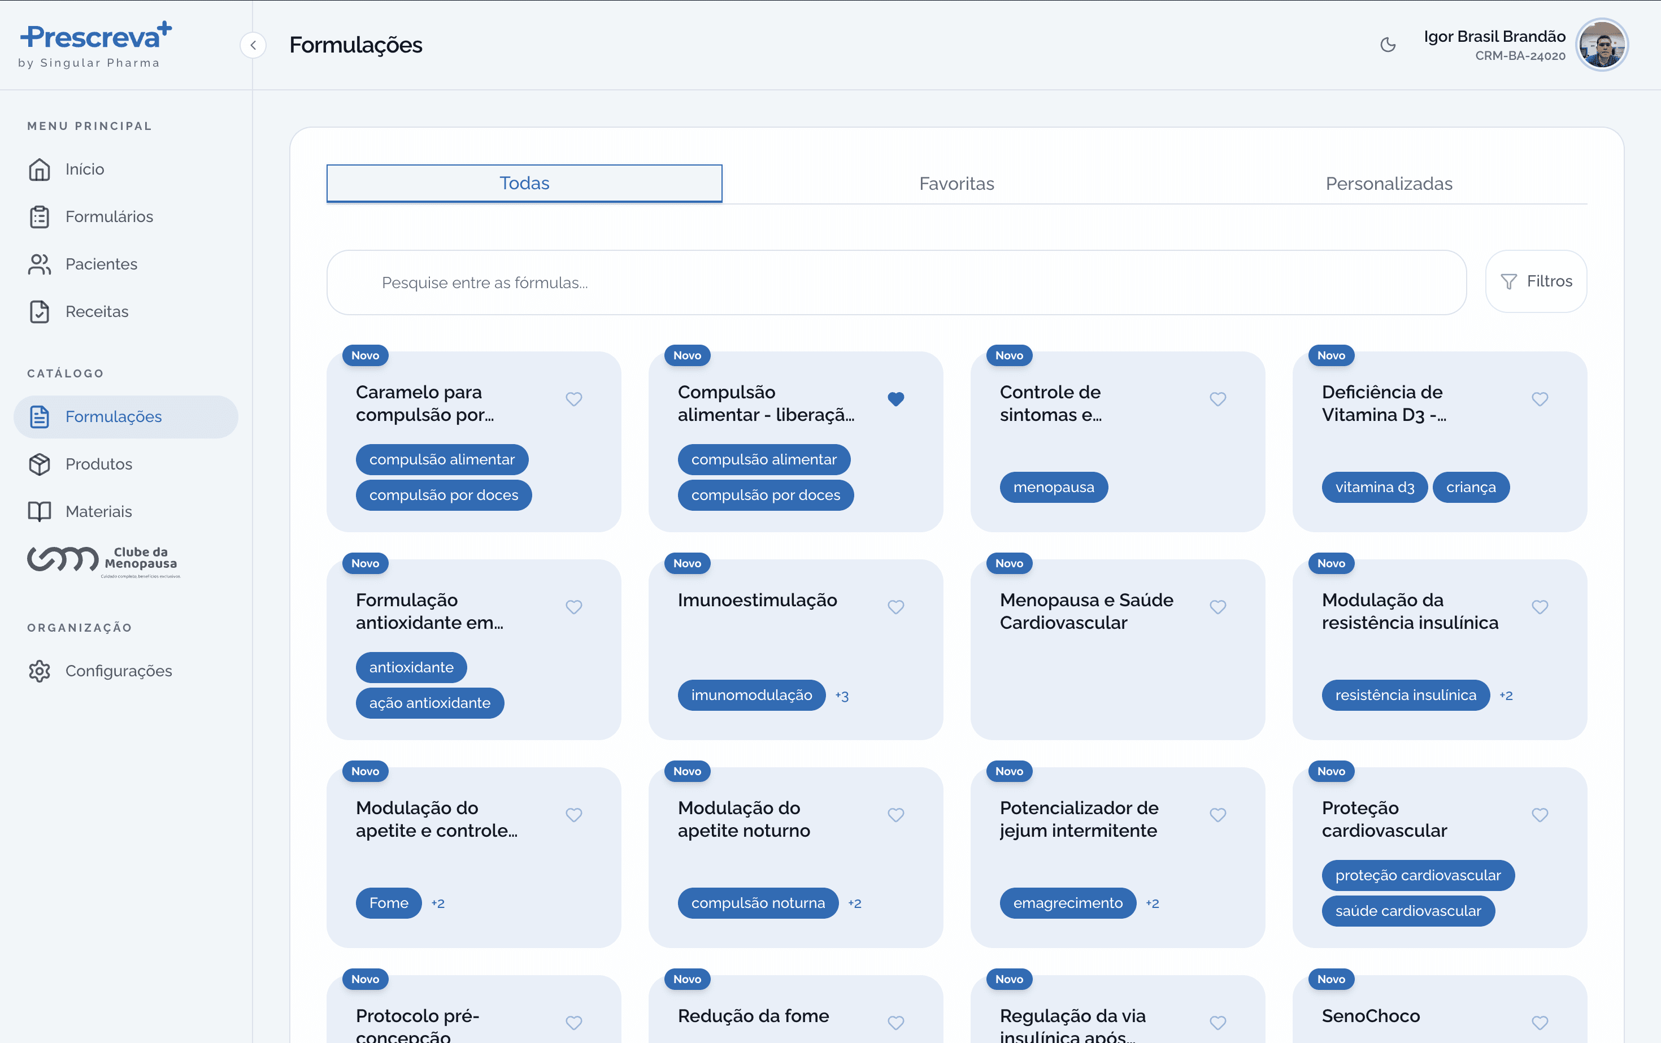
Task: Collapse the sidebar with the chevron button
Action: [253, 46]
